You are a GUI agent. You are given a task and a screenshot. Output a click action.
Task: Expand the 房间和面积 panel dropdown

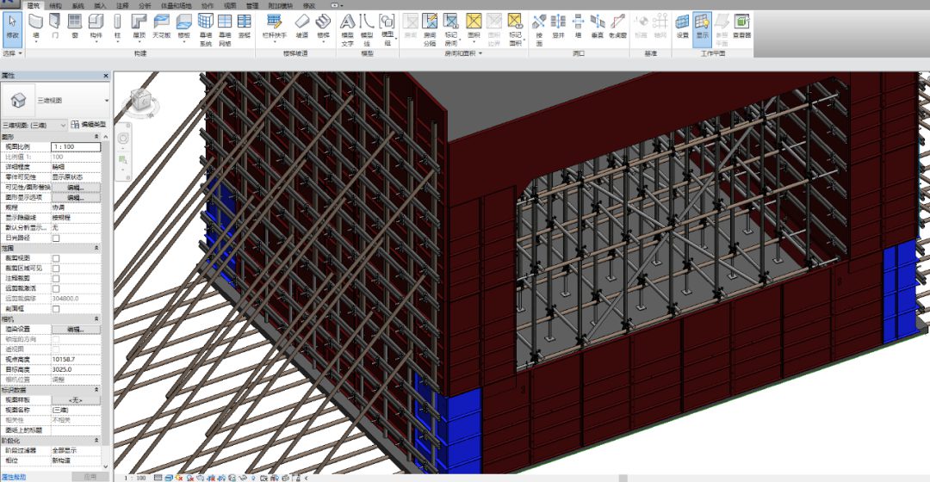pyautogui.click(x=464, y=53)
